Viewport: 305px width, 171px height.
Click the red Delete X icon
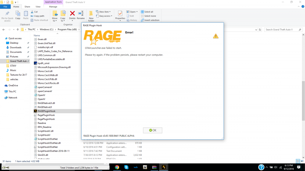tap(72, 13)
